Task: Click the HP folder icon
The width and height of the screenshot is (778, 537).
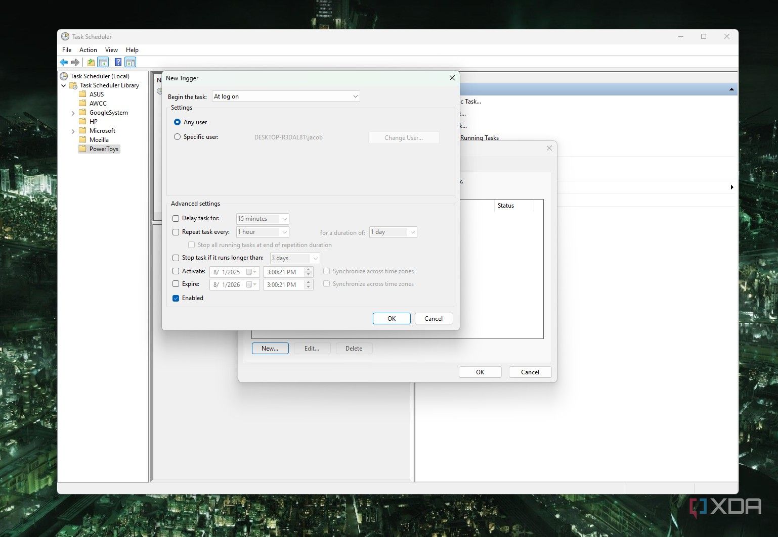Action: [82, 122]
